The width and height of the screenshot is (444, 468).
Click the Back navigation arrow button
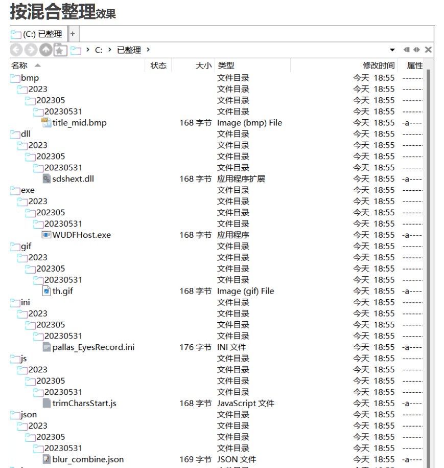pos(16,50)
